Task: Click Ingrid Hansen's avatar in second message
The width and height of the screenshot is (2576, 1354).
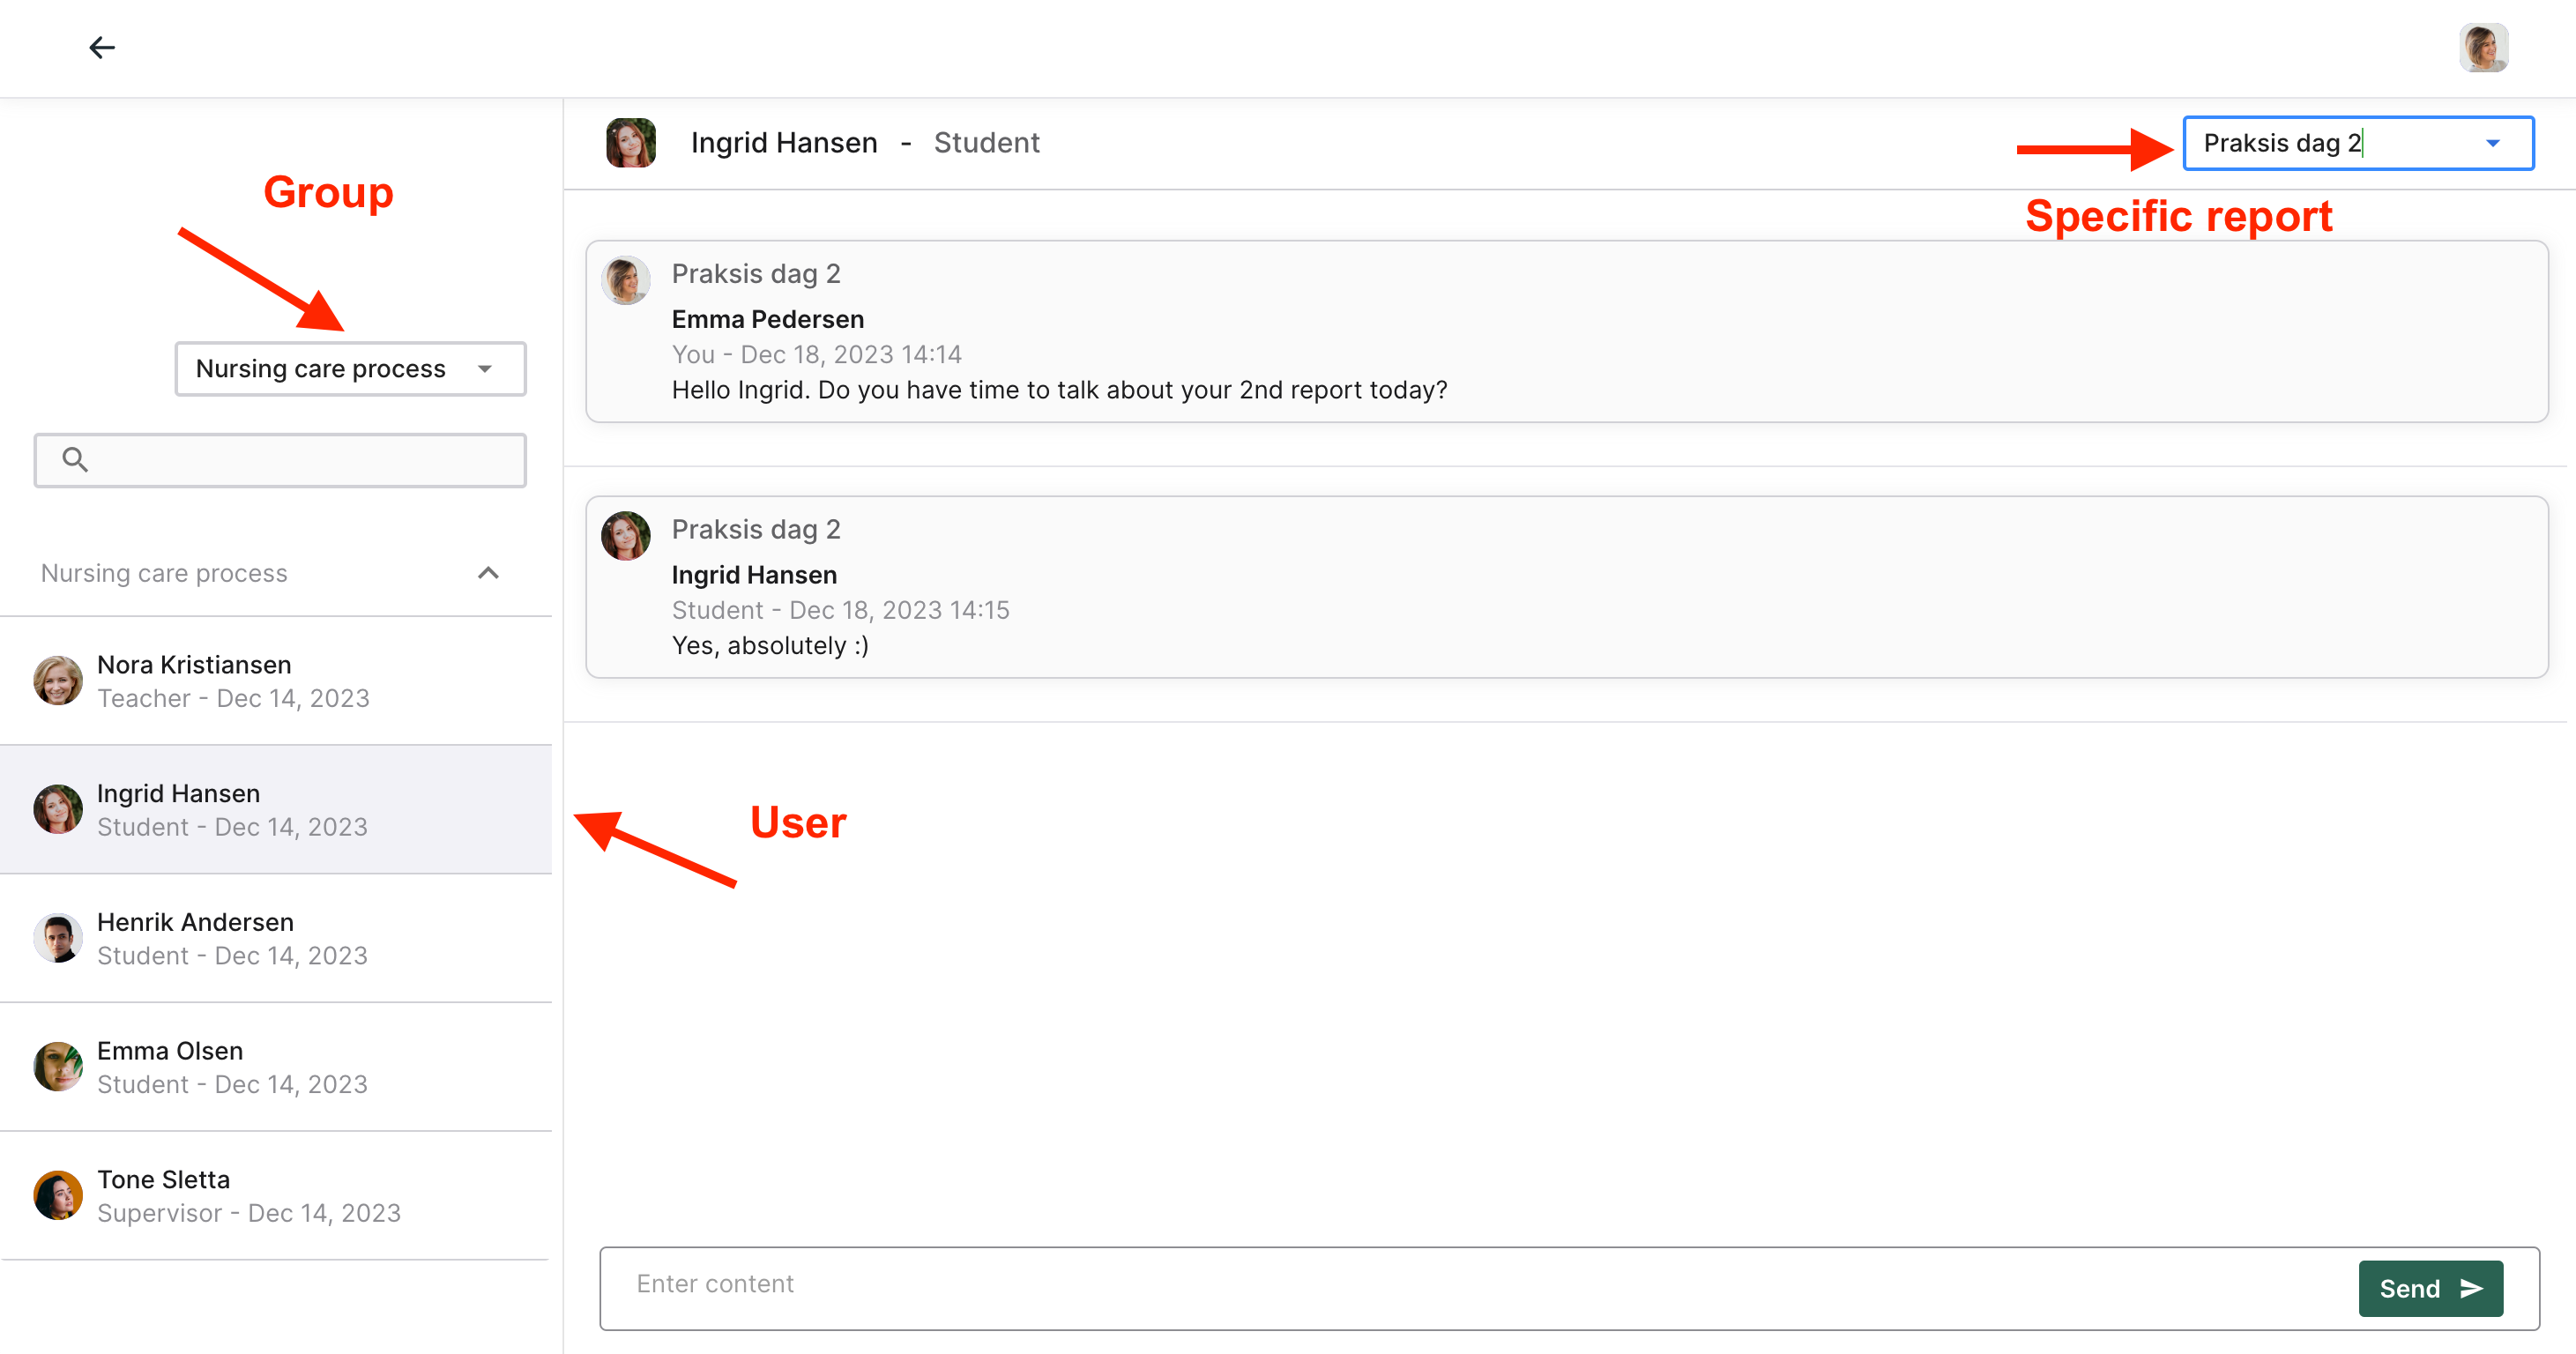Action: (x=626, y=536)
